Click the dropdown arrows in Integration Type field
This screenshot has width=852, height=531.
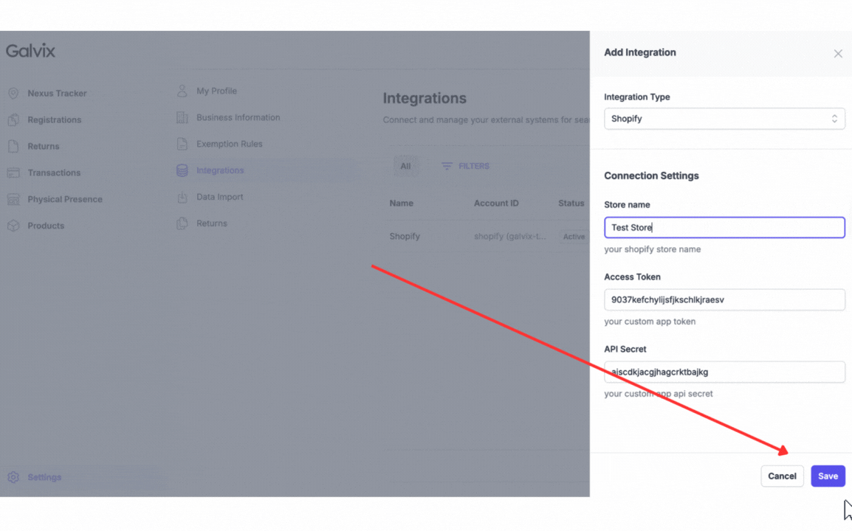pyautogui.click(x=834, y=119)
